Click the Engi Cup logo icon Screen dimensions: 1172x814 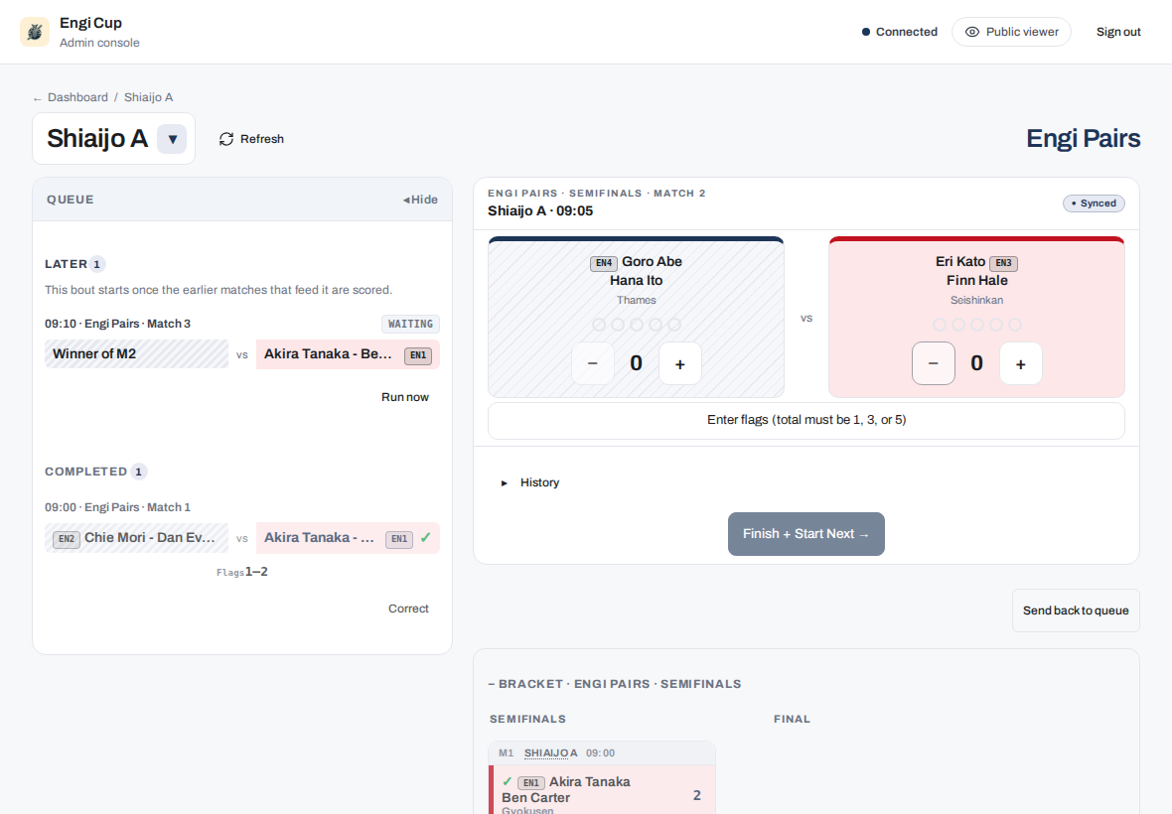[35, 32]
